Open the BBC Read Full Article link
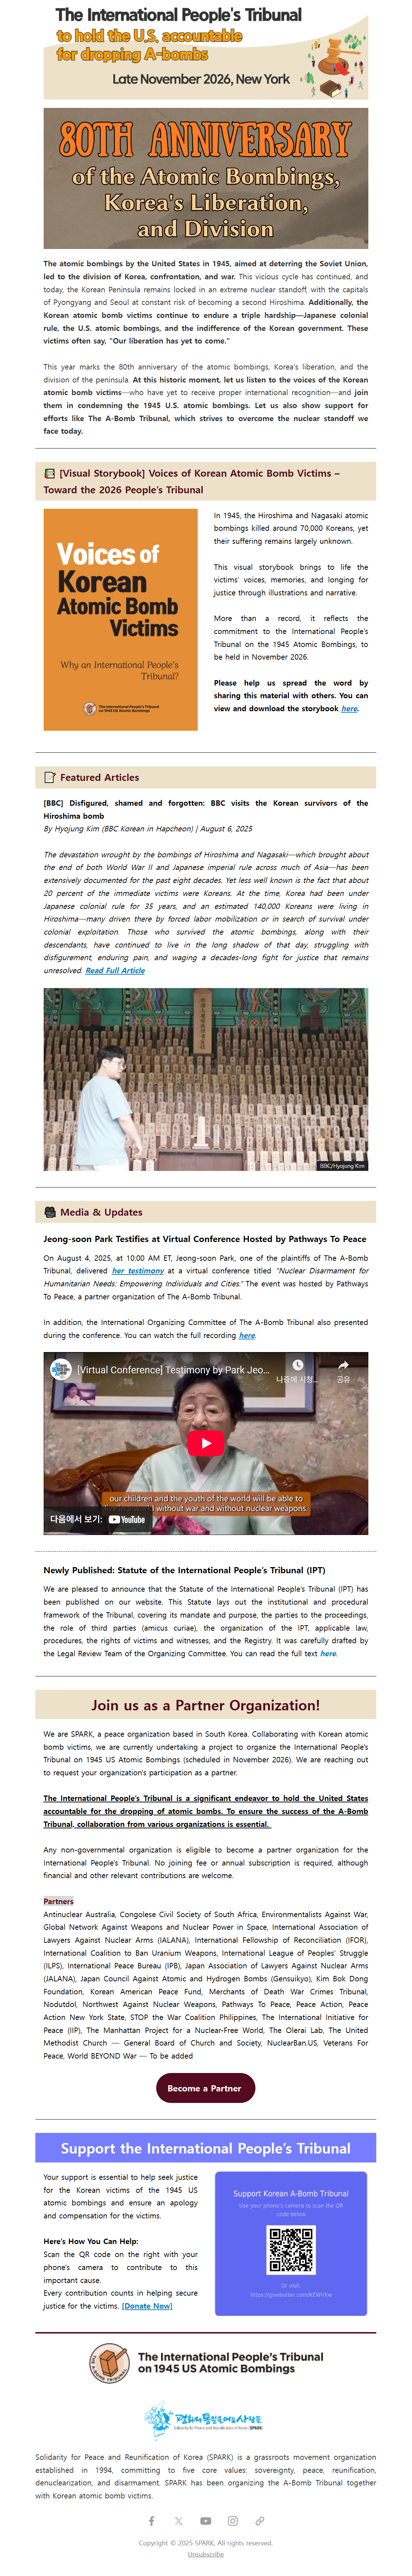Screen dimensions: 412x2576 (115, 970)
